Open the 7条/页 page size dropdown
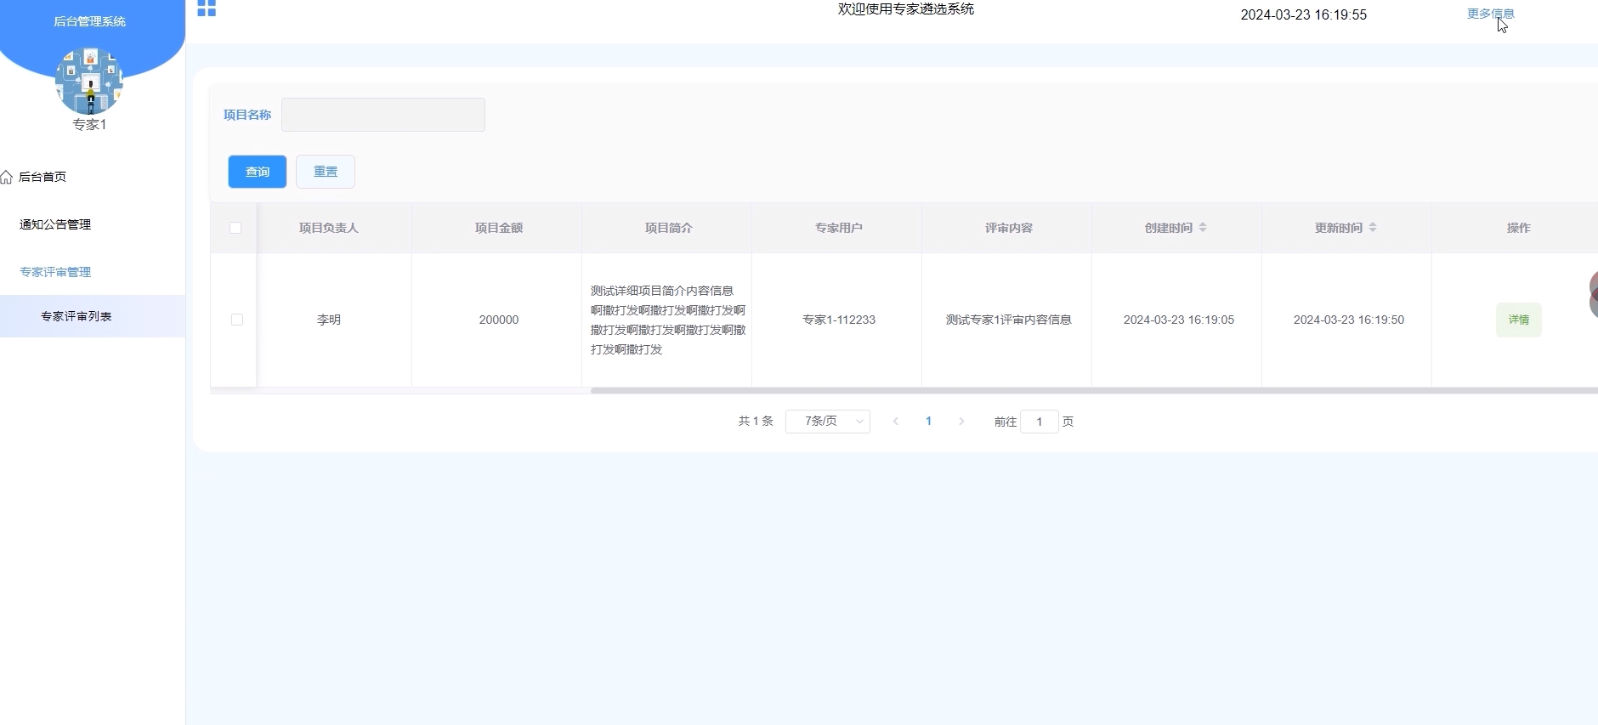The height and width of the screenshot is (725, 1598). click(x=828, y=422)
